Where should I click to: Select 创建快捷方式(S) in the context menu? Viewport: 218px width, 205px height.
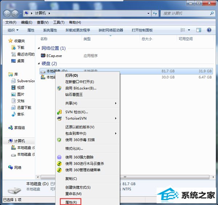[78, 187]
